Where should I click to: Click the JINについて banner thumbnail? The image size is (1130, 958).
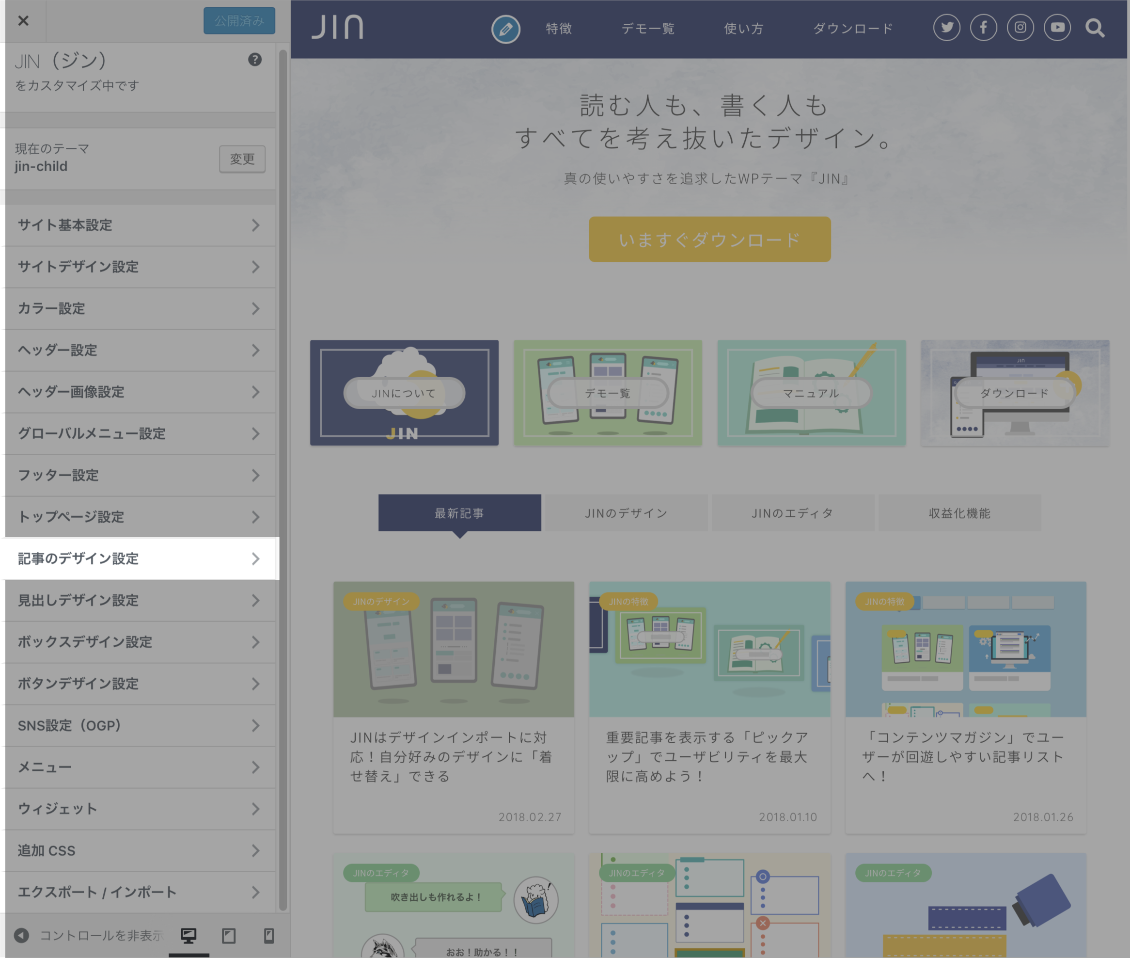[x=404, y=393]
